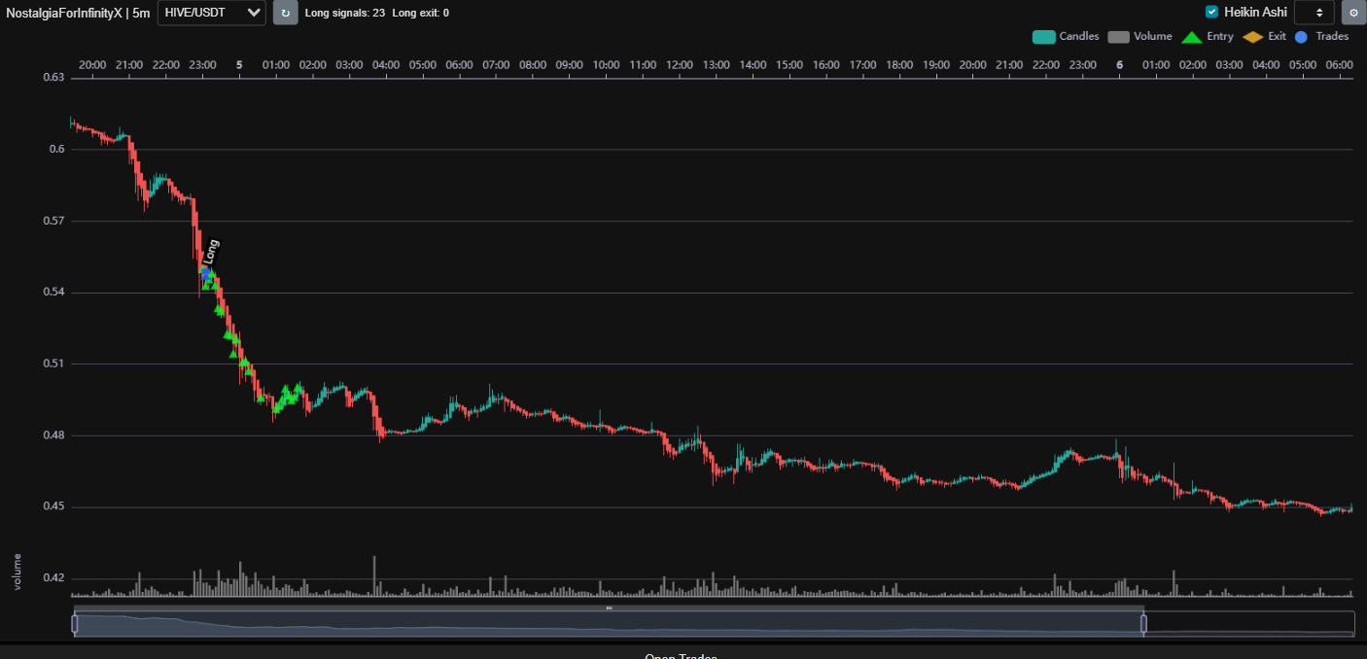Image resolution: width=1367 pixels, height=659 pixels.
Task: Click the 0.54 price axis label
Action: (x=53, y=293)
